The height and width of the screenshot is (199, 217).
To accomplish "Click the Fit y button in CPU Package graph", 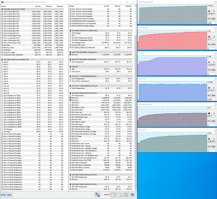I will tap(209, 44).
